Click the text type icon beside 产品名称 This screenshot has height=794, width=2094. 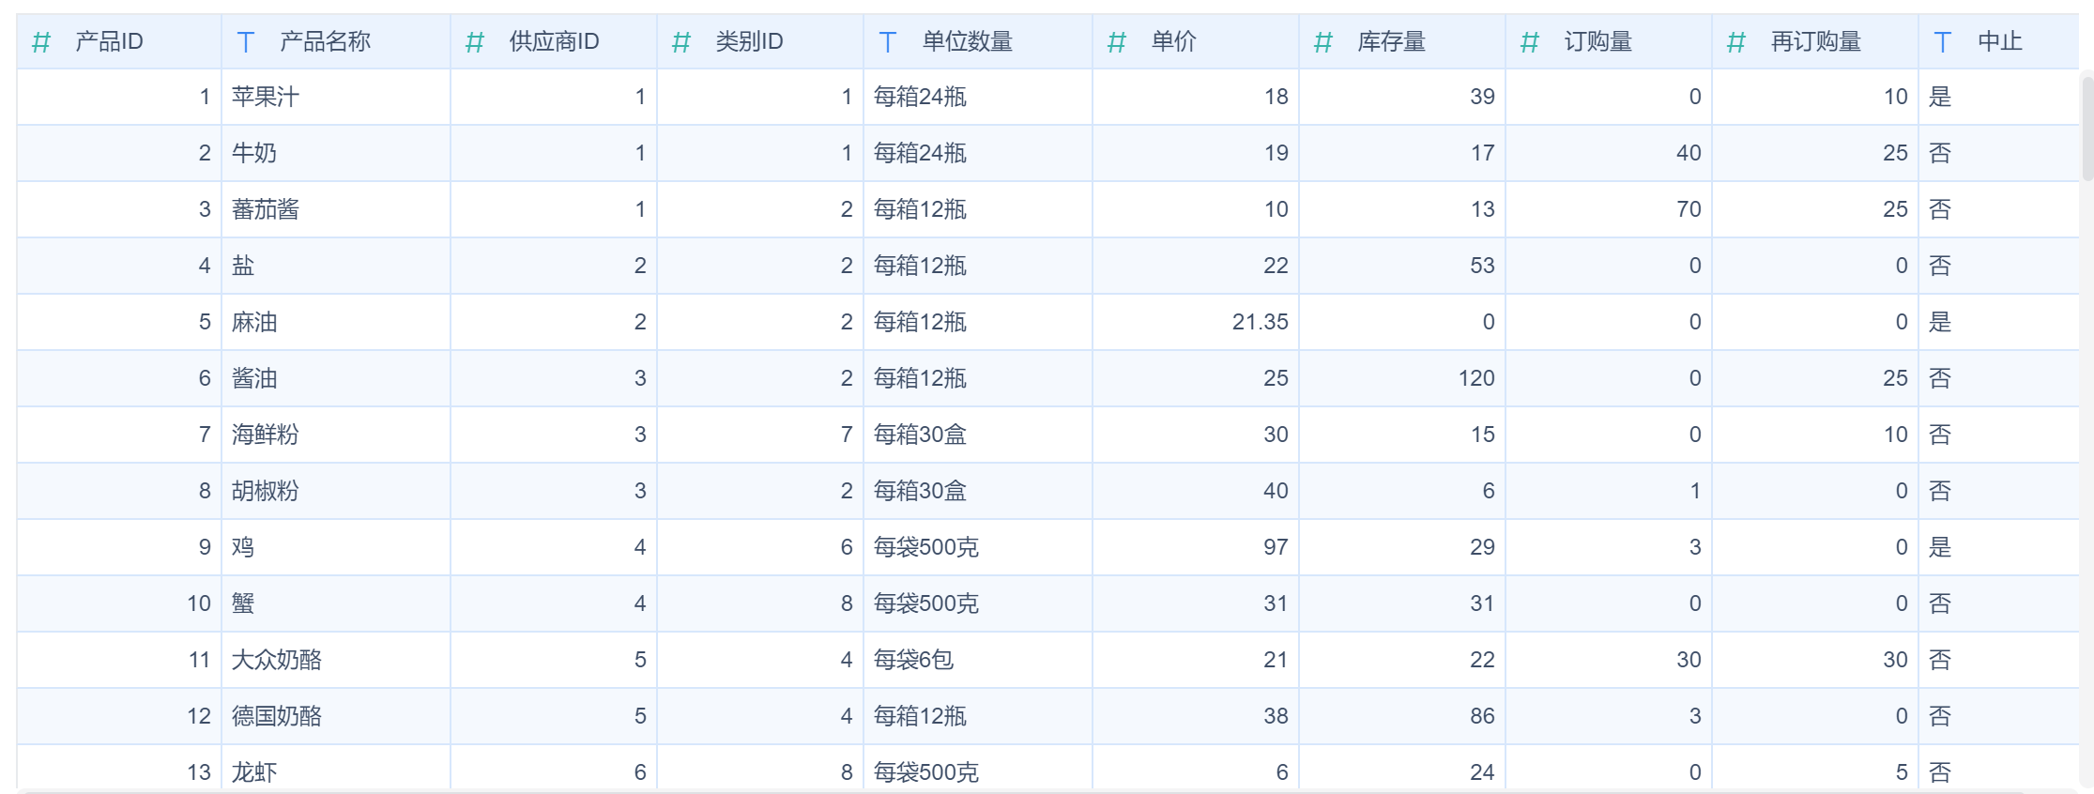(246, 42)
